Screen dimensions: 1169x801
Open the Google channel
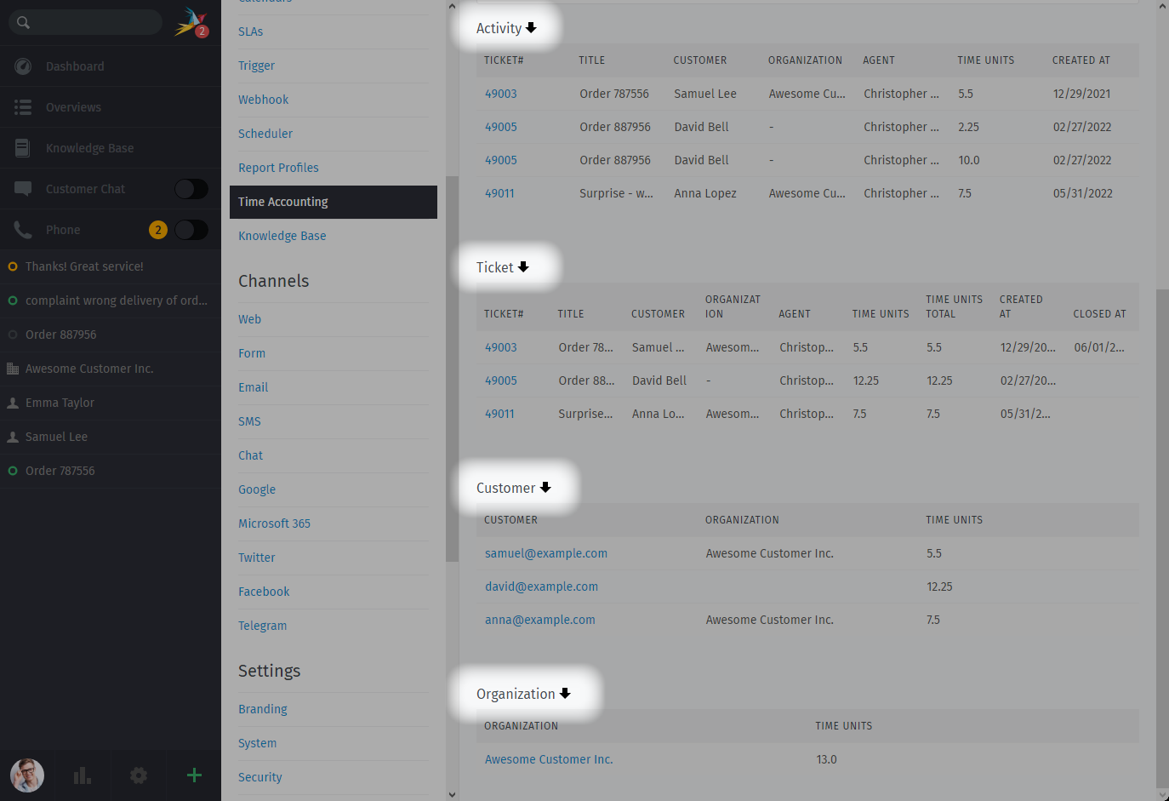coord(257,489)
